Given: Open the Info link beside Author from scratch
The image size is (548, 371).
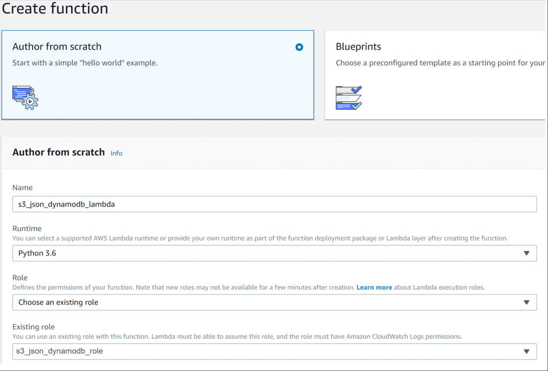Looking at the screenshot, I should pos(116,153).
